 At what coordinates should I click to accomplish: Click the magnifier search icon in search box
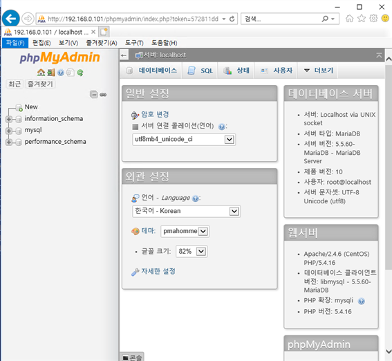[325, 19]
